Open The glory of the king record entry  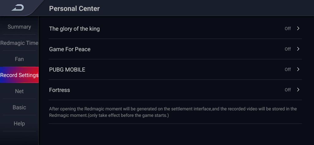(175, 29)
